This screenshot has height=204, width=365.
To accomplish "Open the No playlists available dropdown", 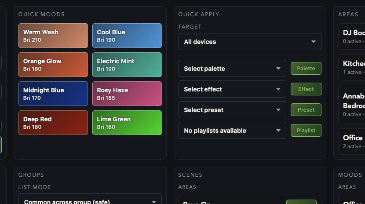I will [232, 131].
